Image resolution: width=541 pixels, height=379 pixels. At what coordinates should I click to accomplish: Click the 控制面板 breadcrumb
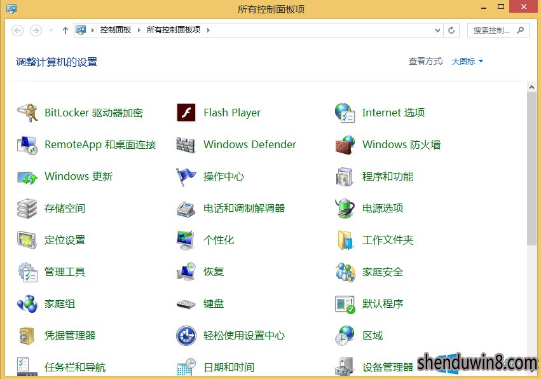pos(116,30)
